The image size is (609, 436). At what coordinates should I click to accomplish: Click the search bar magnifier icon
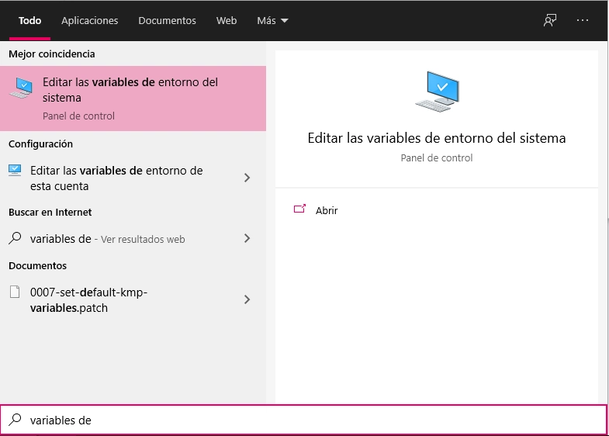tap(16, 419)
